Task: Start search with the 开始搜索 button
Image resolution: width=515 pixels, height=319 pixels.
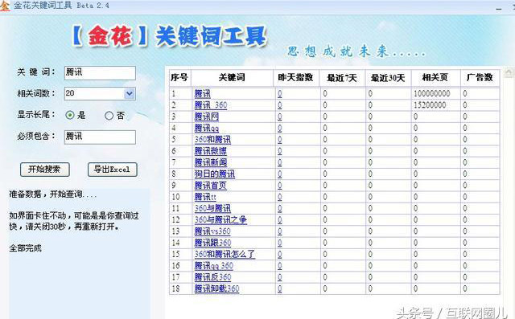Action: tap(45, 170)
